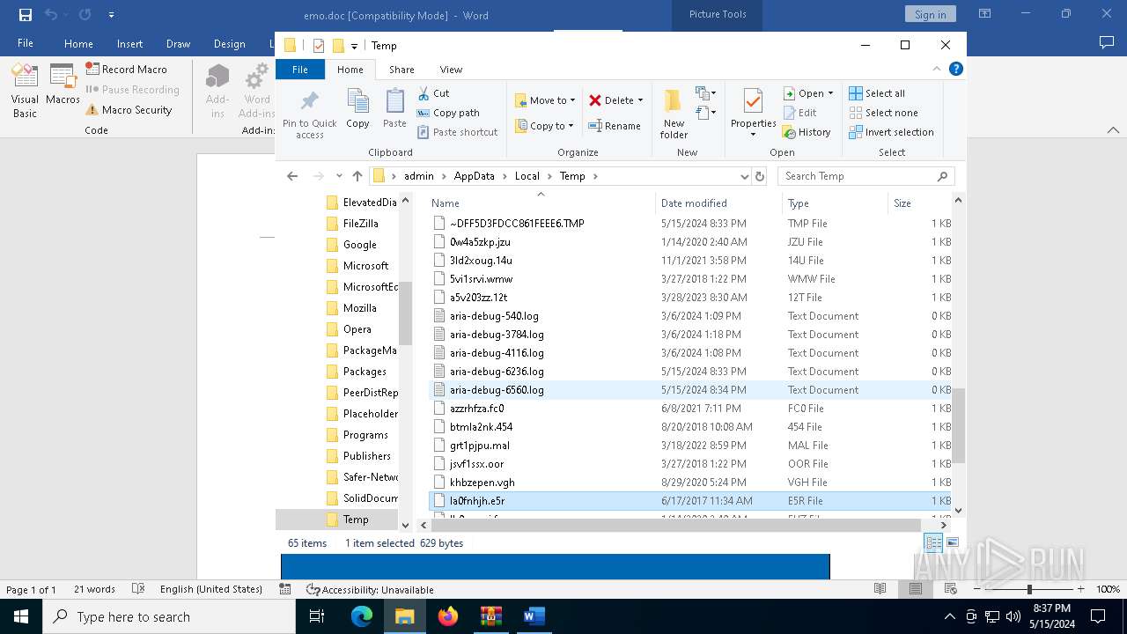This screenshot has width=1127, height=634.
Task: Select aria-debug-6560.log file
Action: (690, 390)
